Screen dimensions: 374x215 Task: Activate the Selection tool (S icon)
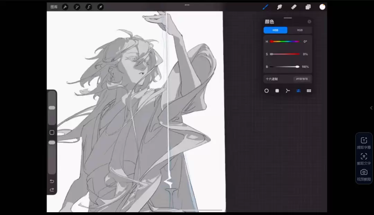coord(89,7)
